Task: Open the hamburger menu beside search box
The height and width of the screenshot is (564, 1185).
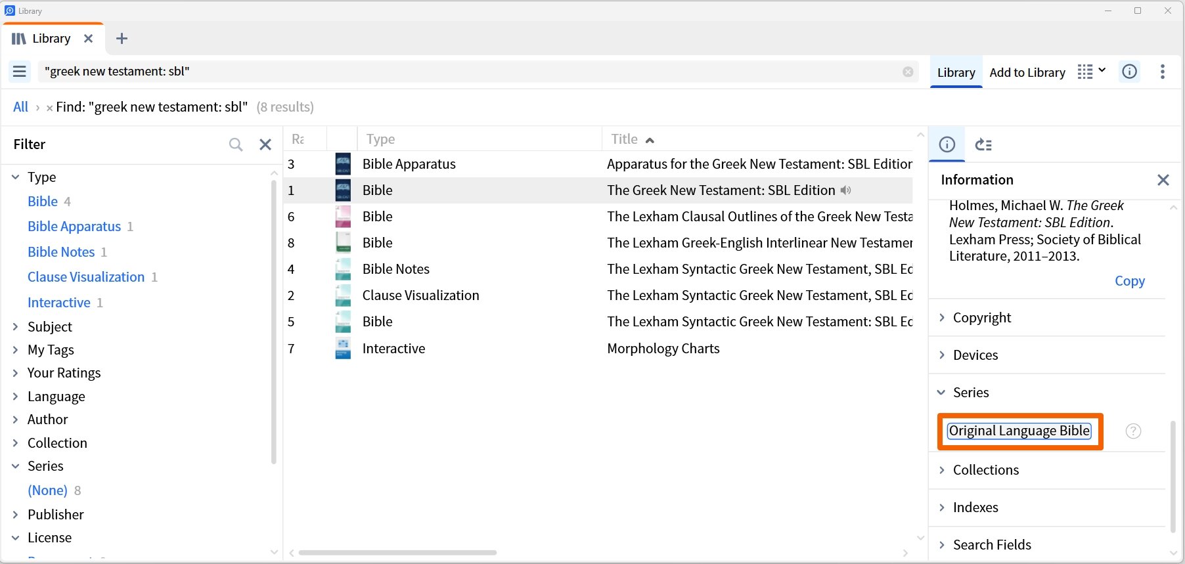Action: coord(20,72)
